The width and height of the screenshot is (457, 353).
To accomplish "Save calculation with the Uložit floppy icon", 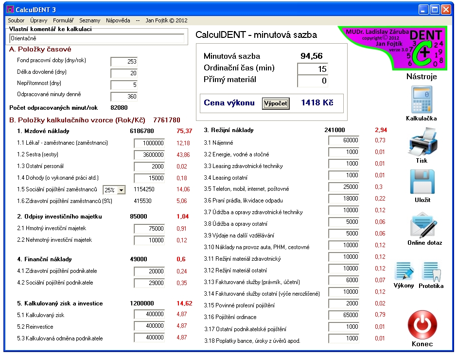I will point(422,182).
